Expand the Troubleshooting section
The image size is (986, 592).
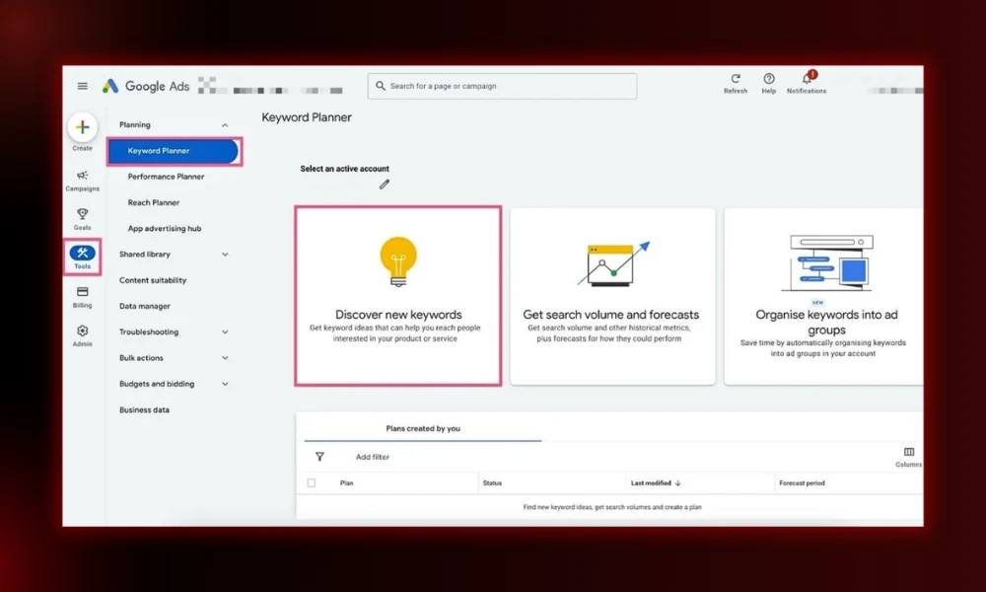pos(225,333)
